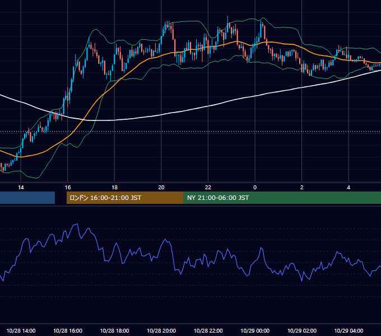Click the 10/29 04:00 date label
The height and width of the screenshot is (336, 381).
[x=349, y=330]
